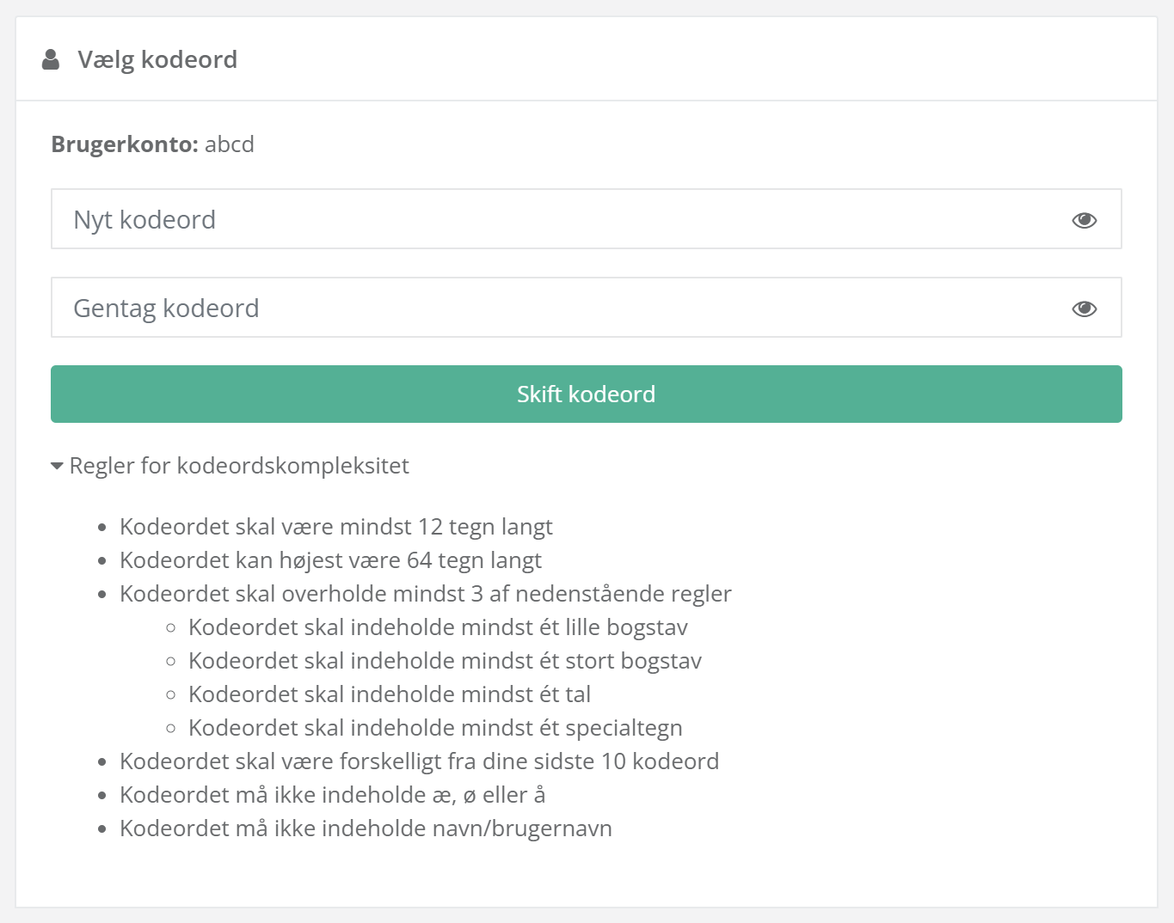Click the account name abcd
Image resolution: width=1174 pixels, height=923 pixels.
click(x=230, y=144)
